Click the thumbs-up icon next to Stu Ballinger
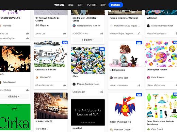177x132 pixels. pyautogui.click(x=102, y=92)
